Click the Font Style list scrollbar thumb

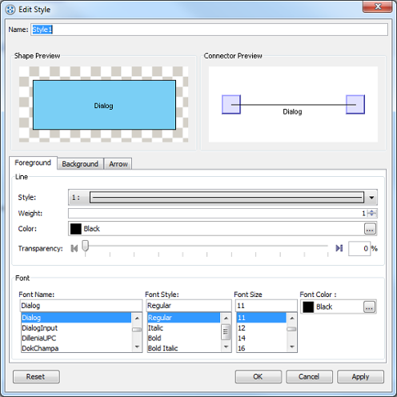[x=226, y=332]
